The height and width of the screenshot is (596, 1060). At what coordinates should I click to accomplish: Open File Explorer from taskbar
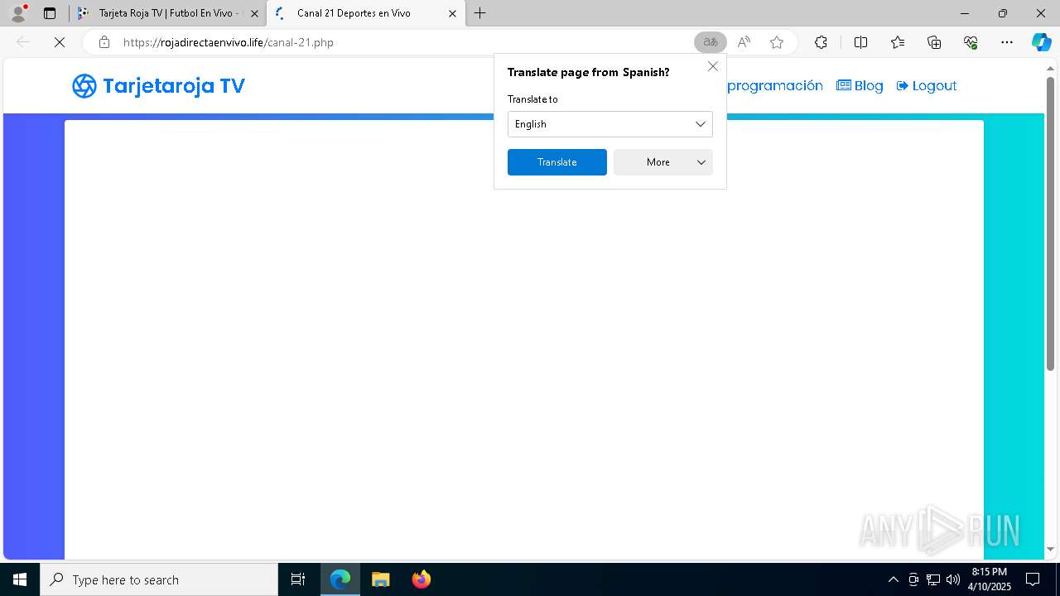tap(380, 579)
